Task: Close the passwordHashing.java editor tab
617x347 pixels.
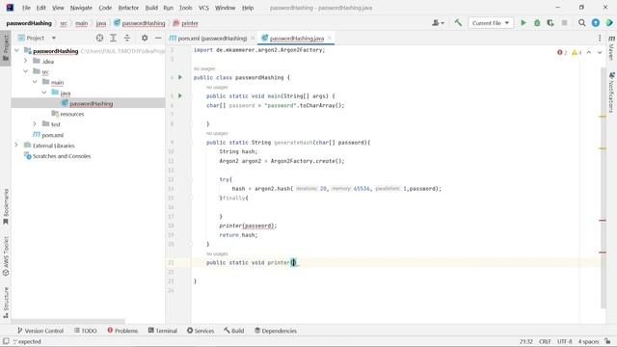Action: 330,38
